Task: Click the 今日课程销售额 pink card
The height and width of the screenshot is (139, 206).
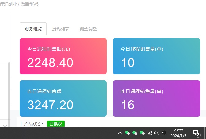Action: click(63, 56)
